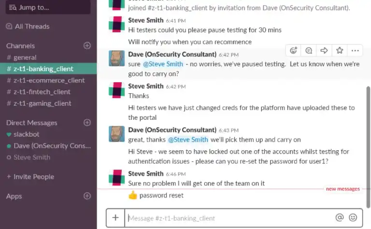The height and width of the screenshot is (229, 371).
Task: Switch to z-t1-ecommerce_client channel
Action: (x=46, y=80)
